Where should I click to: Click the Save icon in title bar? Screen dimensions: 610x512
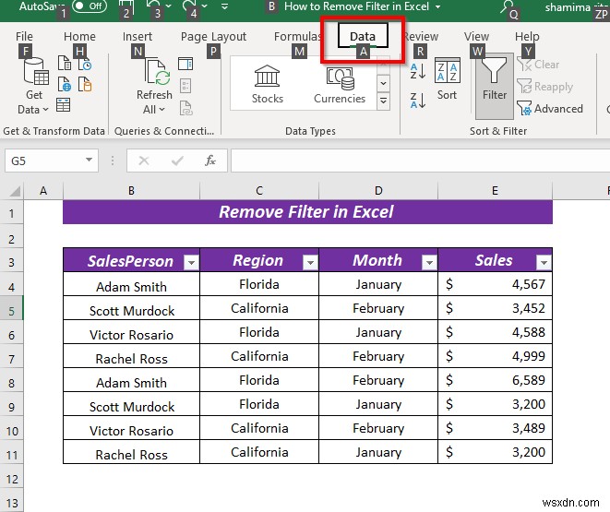click(x=126, y=6)
